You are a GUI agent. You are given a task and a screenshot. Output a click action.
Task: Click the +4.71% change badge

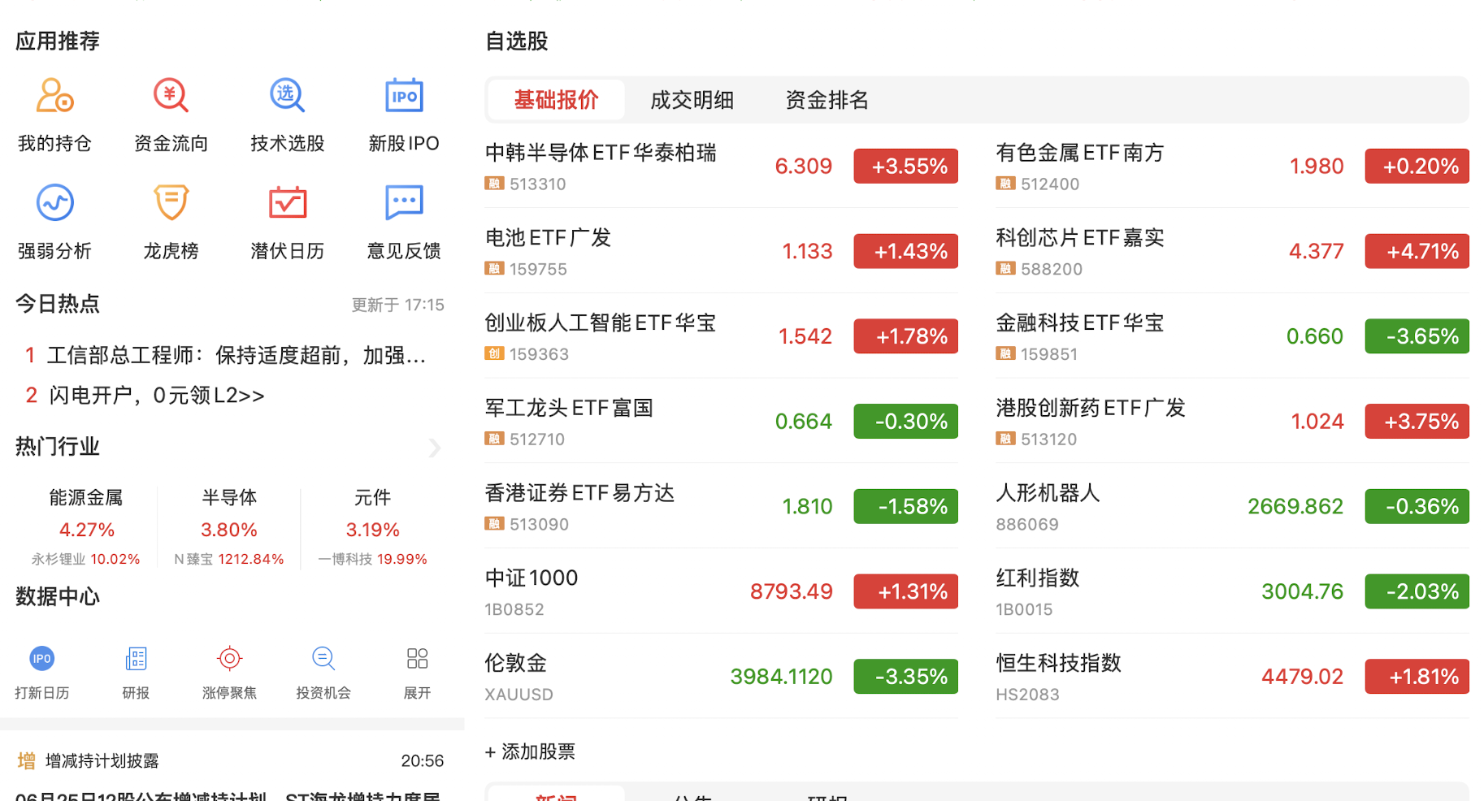(1417, 251)
